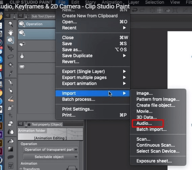Viewport: 192px width, 170px height.
Task: Choose the Edit timeline sub tool
Action: tap(37, 68)
